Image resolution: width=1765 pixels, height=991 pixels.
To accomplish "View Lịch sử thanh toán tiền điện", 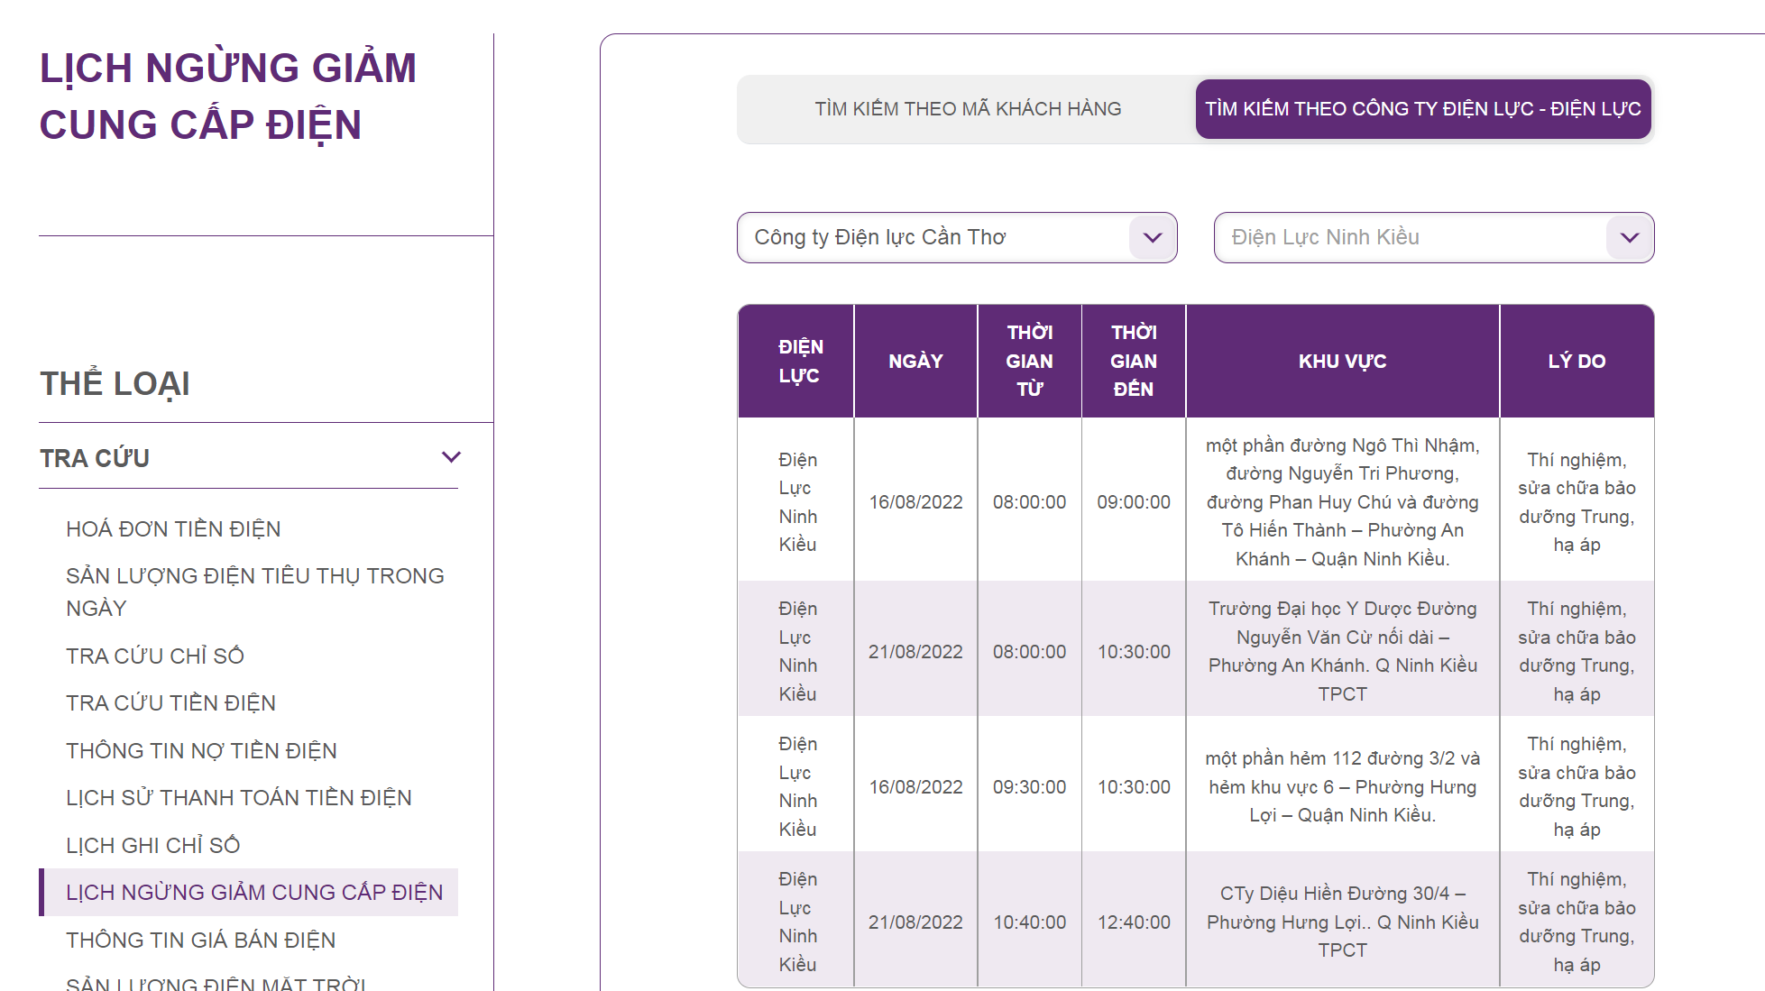I will pyautogui.click(x=238, y=797).
